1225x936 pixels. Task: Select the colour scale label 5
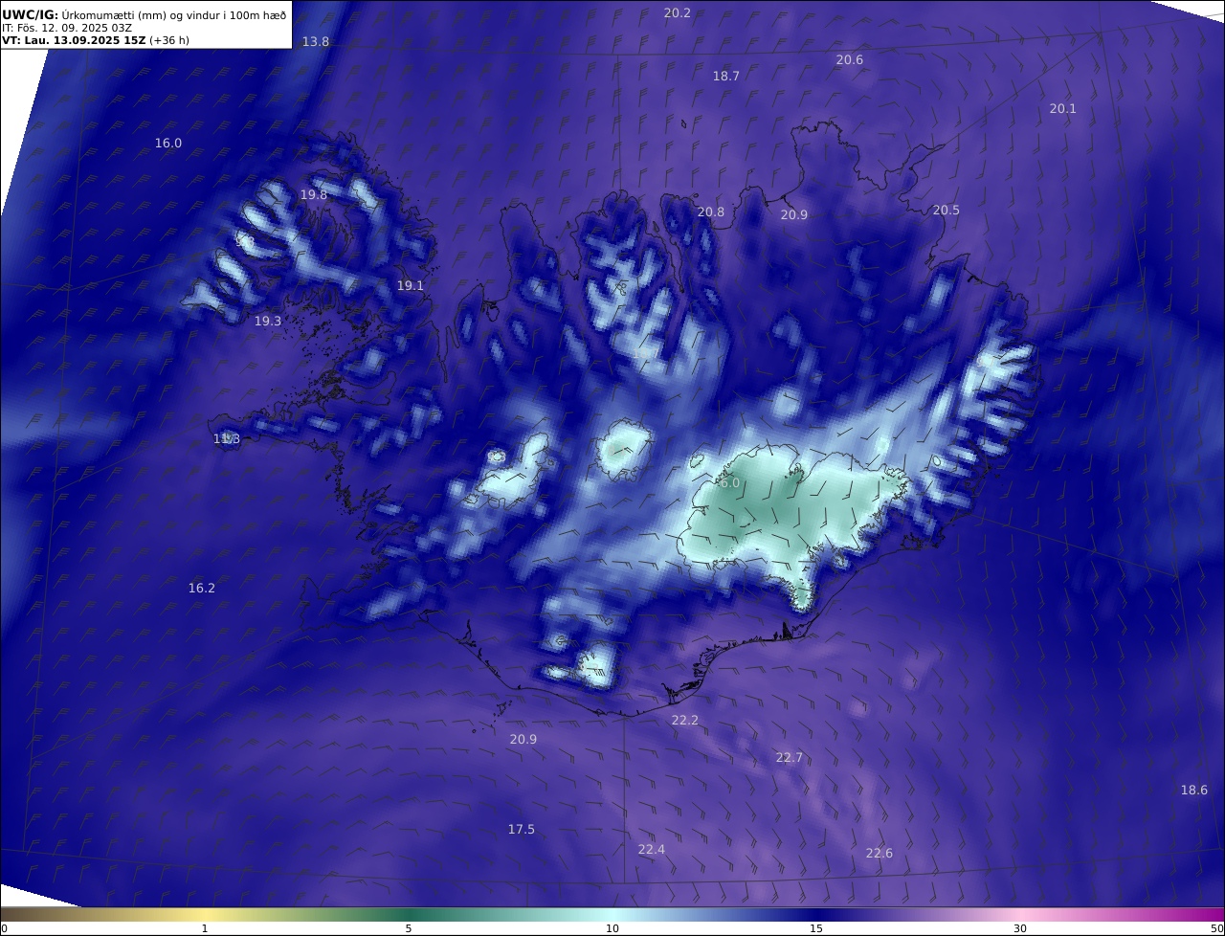pyautogui.click(x=409, y=928)
